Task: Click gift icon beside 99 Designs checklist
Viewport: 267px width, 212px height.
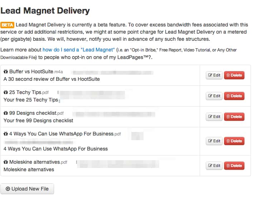Action: [x=6, y=113]
